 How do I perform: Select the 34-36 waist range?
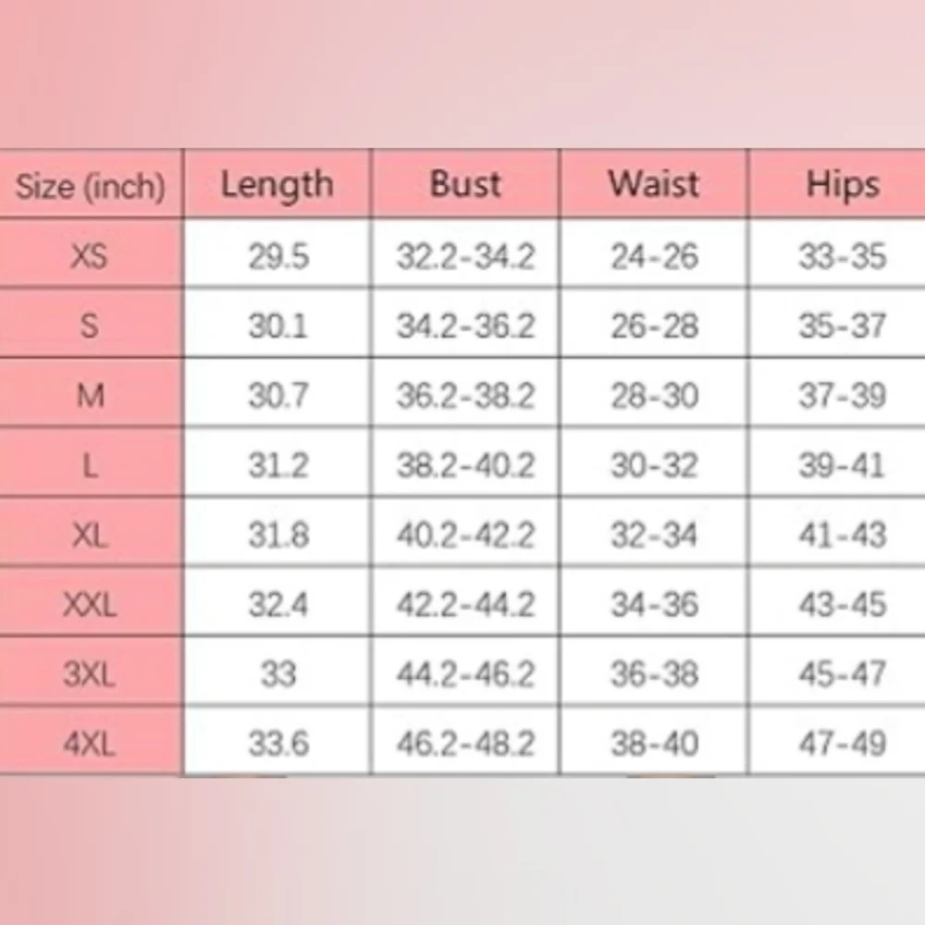pos(654,605)
